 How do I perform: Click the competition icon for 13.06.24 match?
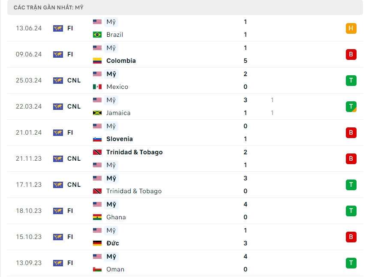pyautogui.click(x=58, y=28)
